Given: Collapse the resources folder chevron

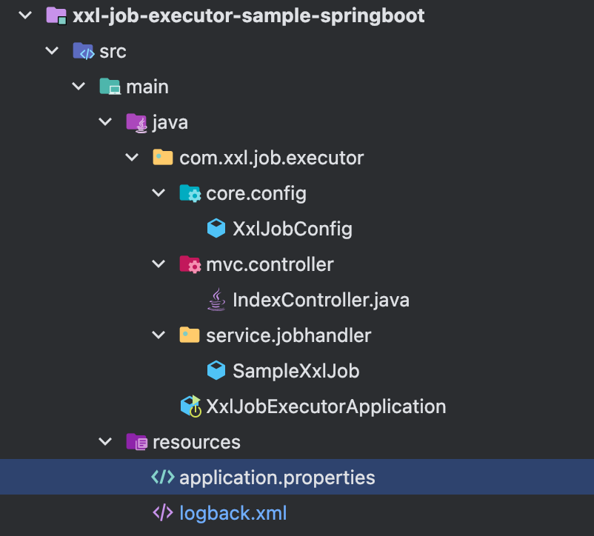Looking at the screenshot, I should 104,441.
